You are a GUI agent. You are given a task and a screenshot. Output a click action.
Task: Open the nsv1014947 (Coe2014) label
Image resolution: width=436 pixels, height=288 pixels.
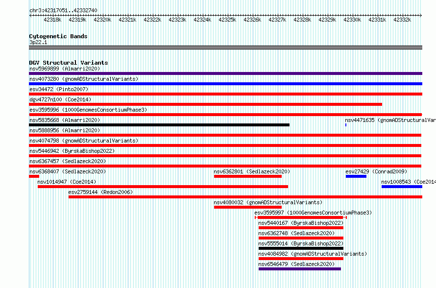point(67,182)
